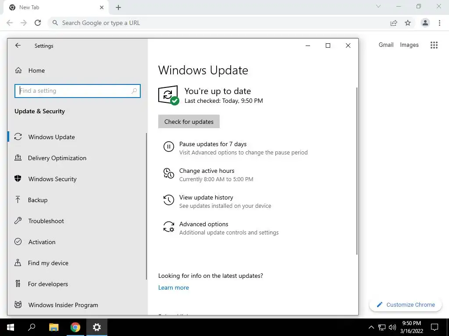
Task: Open Backup section
Action: tap(38, 200)
